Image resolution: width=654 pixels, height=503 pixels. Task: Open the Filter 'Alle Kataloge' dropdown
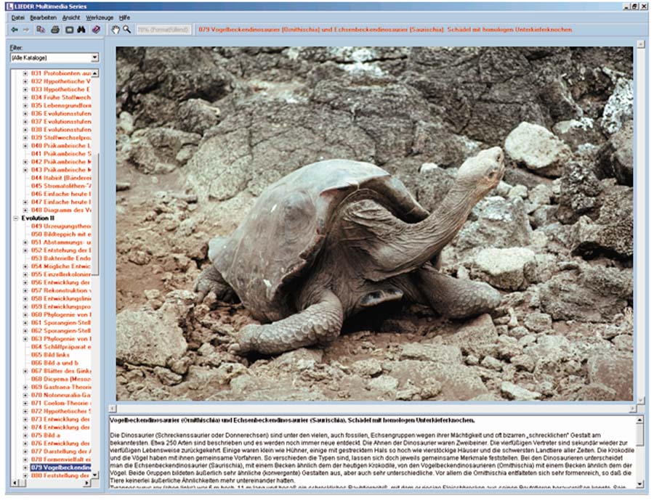94,57
